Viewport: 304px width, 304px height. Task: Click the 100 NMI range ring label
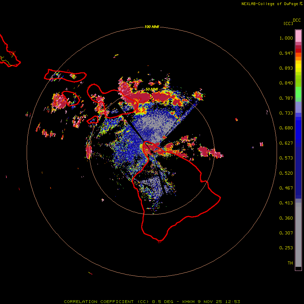point(152,27)
